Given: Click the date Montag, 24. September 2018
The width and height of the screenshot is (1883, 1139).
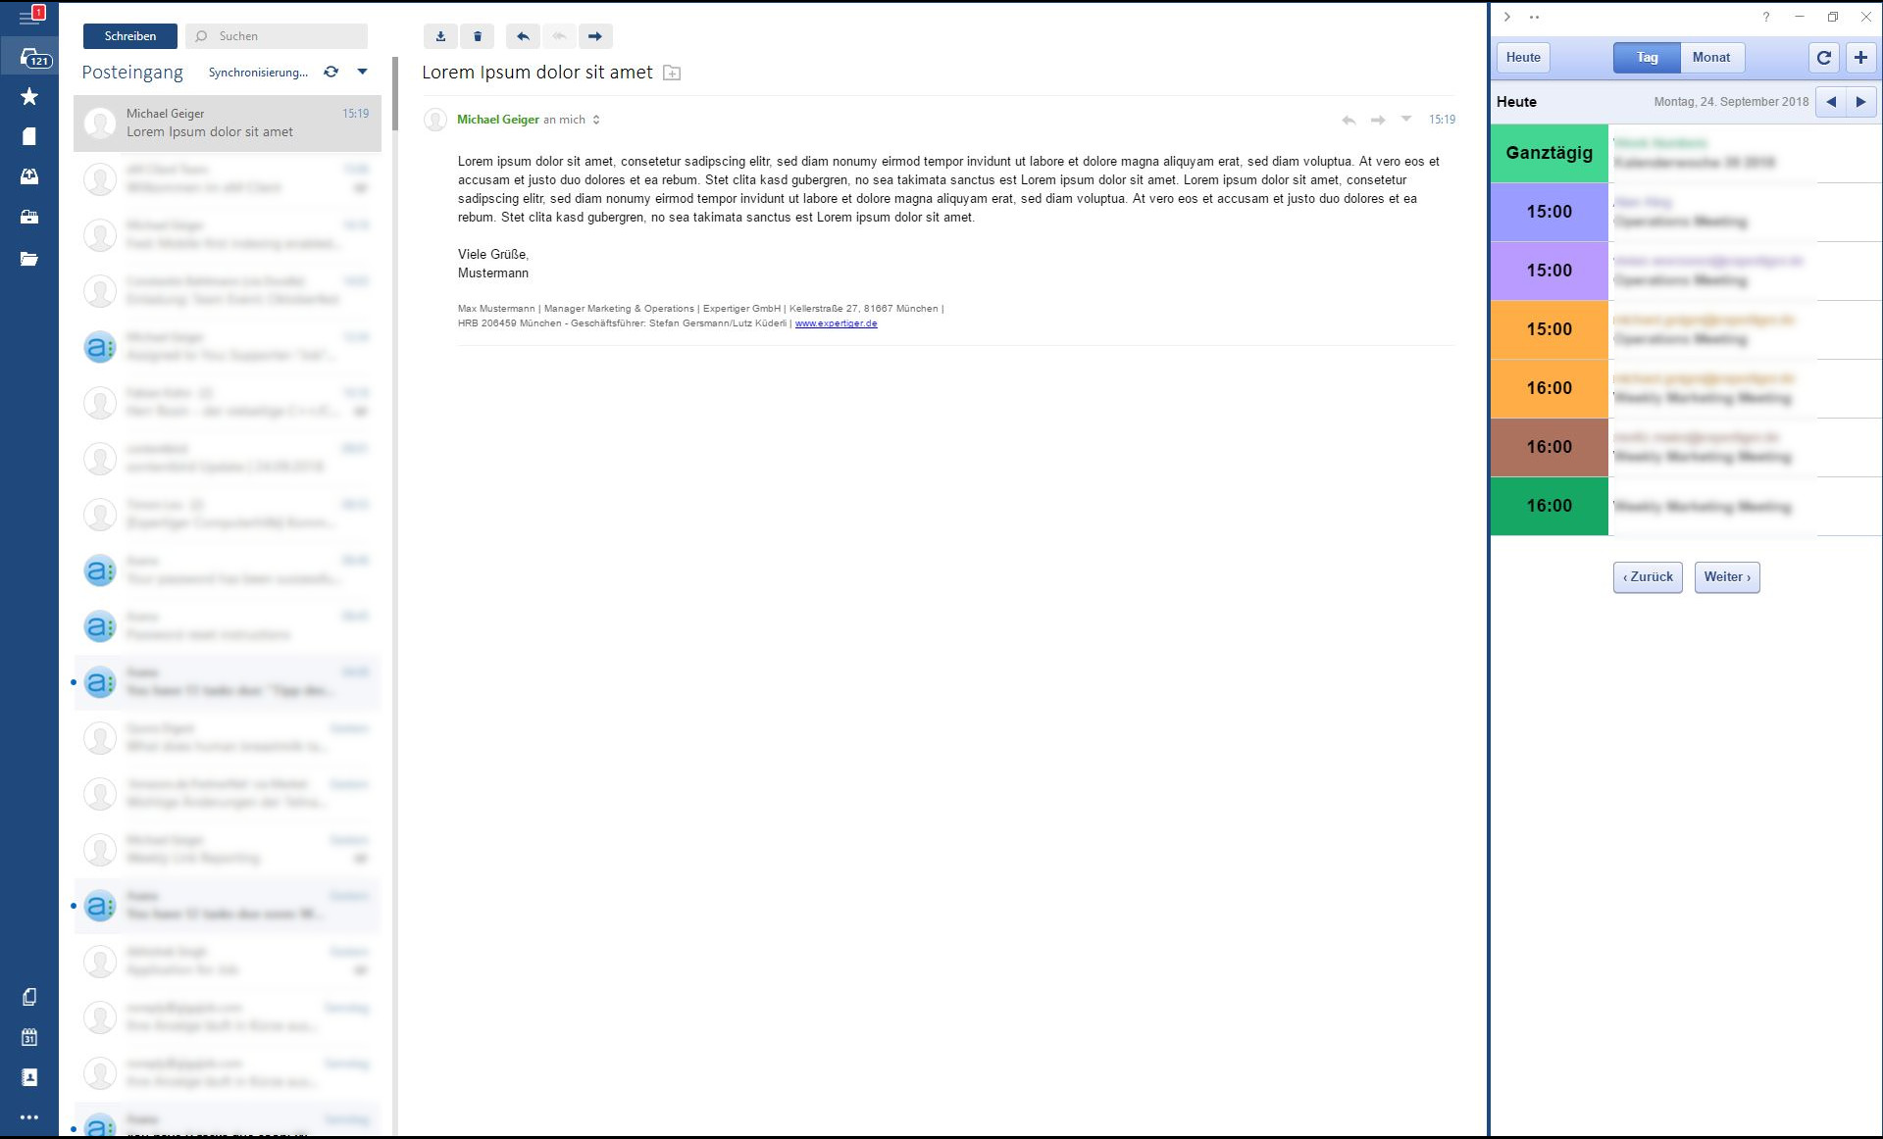Looking at the screenshot, I should 1731,102.
